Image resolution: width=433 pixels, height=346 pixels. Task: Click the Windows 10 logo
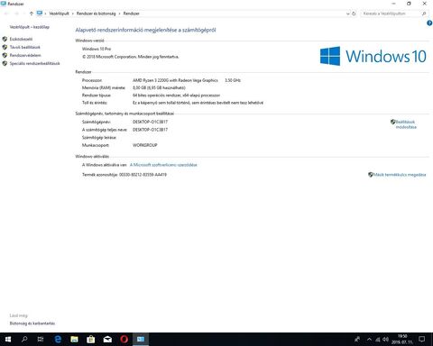pos(373,56)
